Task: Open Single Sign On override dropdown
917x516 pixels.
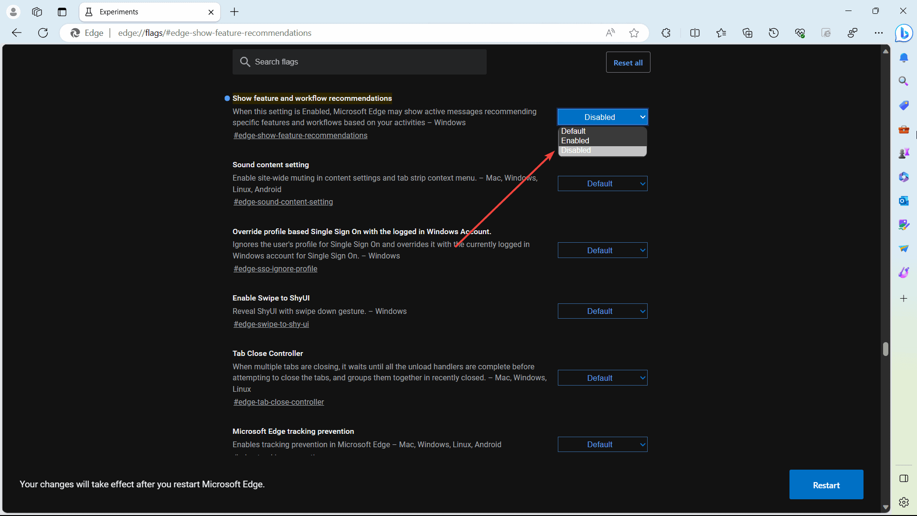Action: point(602,250)
